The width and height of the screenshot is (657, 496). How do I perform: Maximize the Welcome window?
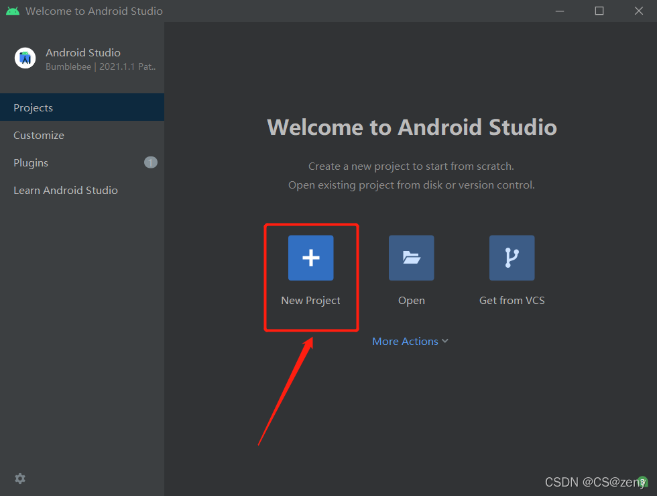point(599,11)
